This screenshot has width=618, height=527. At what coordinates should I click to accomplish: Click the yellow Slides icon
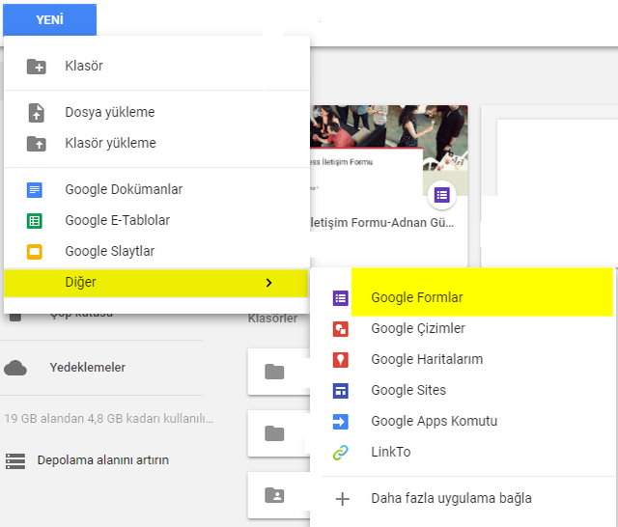[35, 252]
